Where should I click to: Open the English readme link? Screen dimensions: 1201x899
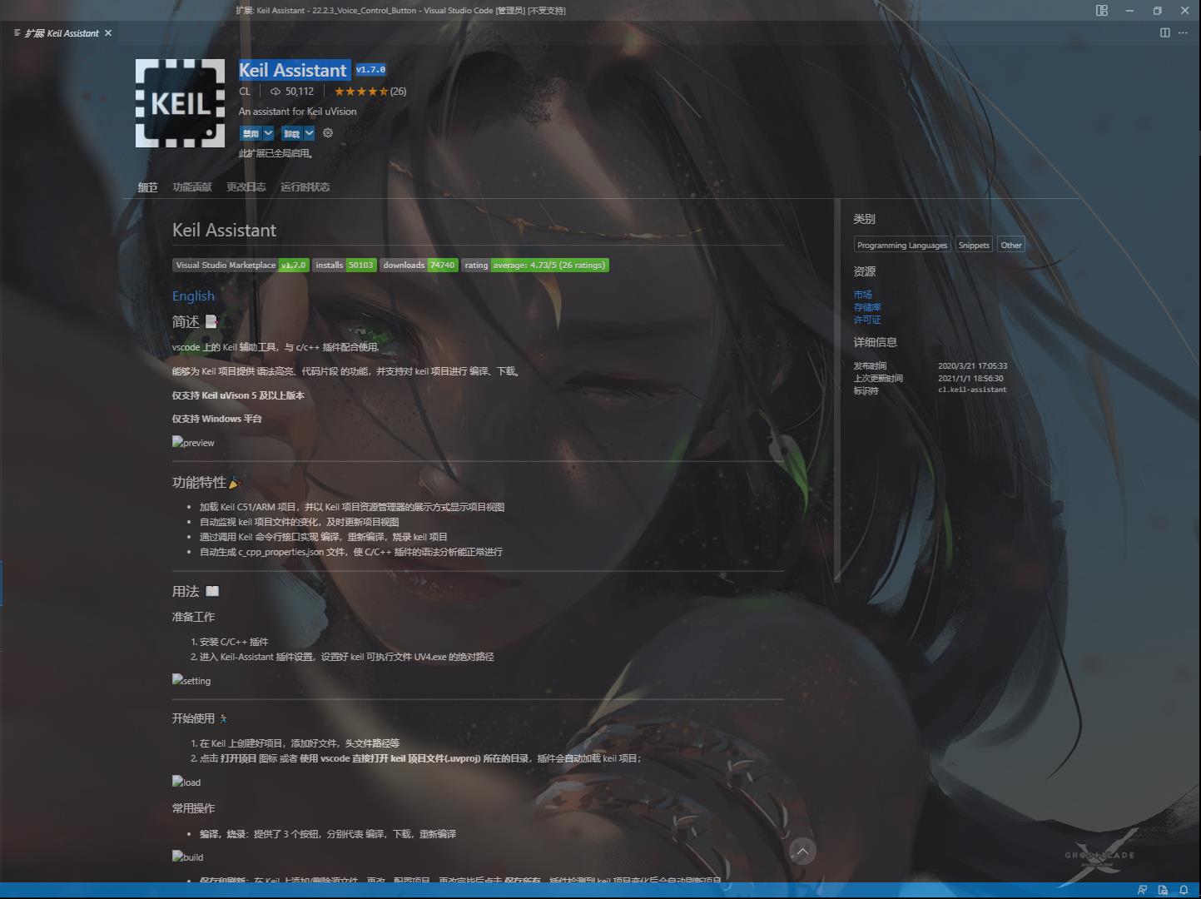coord(193,296)
